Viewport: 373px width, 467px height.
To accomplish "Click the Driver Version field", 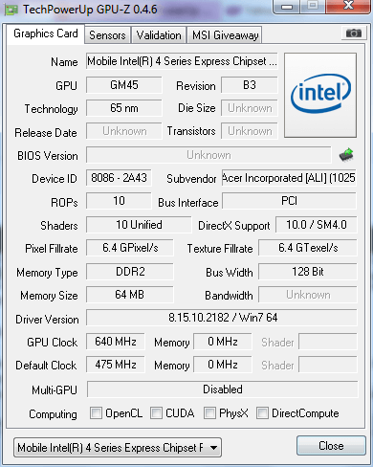I will click(x=222, y=318).
